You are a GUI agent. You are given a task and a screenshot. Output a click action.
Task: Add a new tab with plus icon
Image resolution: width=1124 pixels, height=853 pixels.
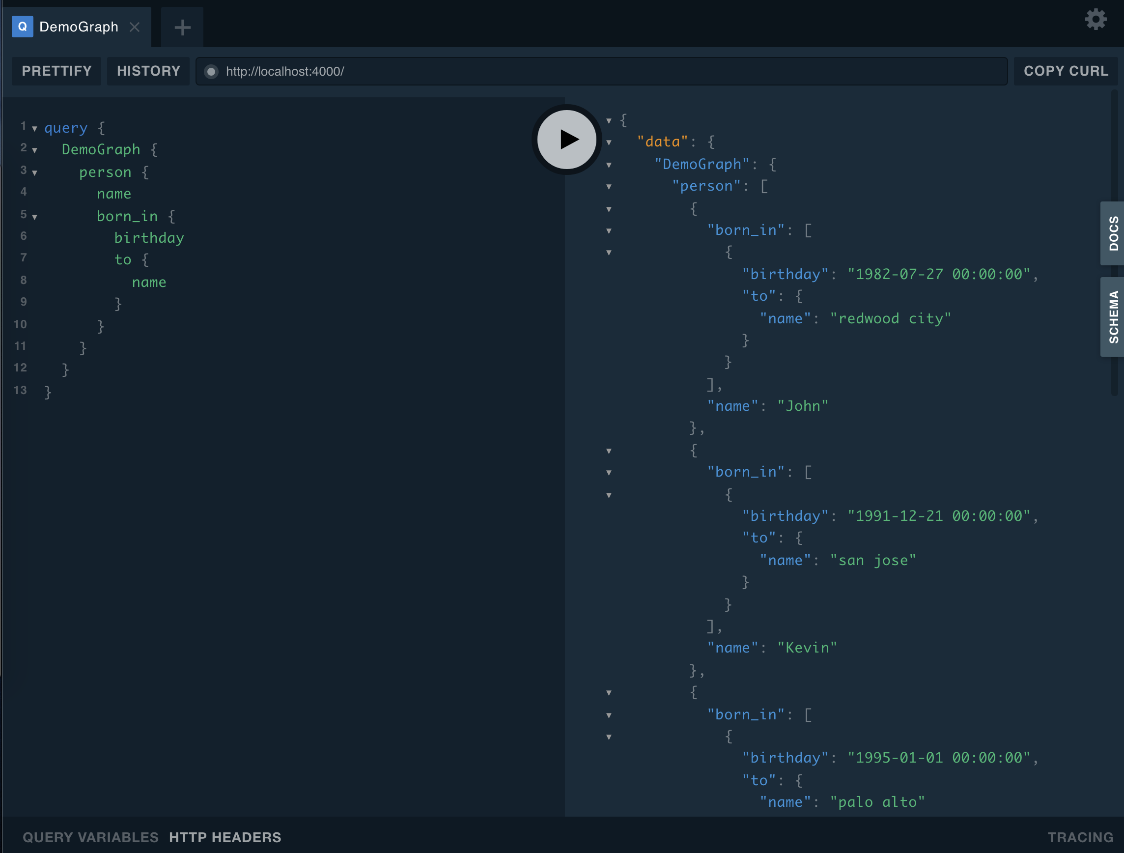[182, 28]
